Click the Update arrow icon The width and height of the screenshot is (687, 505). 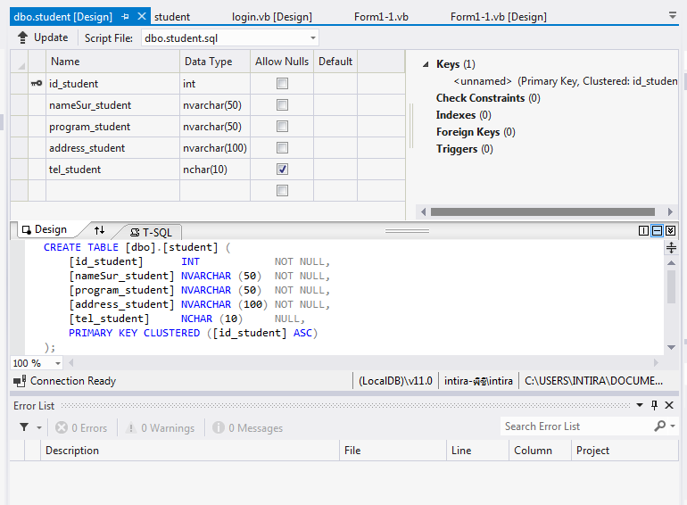(x=22, y=37)
